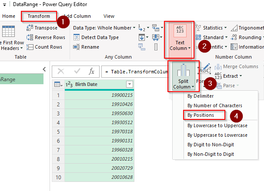The width and height of the screenshot is (264, 191).
Task: Select cell 20020729
Action: [99, 168]
